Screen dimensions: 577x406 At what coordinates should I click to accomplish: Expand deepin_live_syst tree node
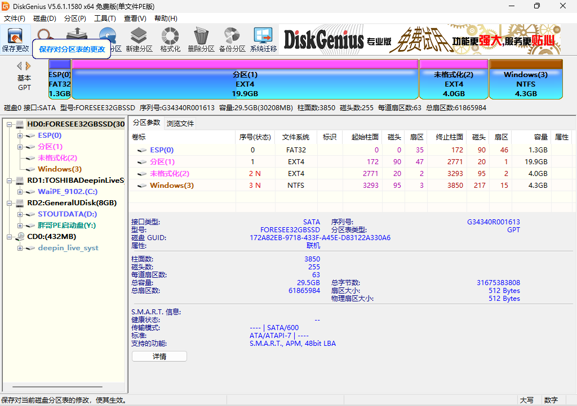click(x=20, y=248)
